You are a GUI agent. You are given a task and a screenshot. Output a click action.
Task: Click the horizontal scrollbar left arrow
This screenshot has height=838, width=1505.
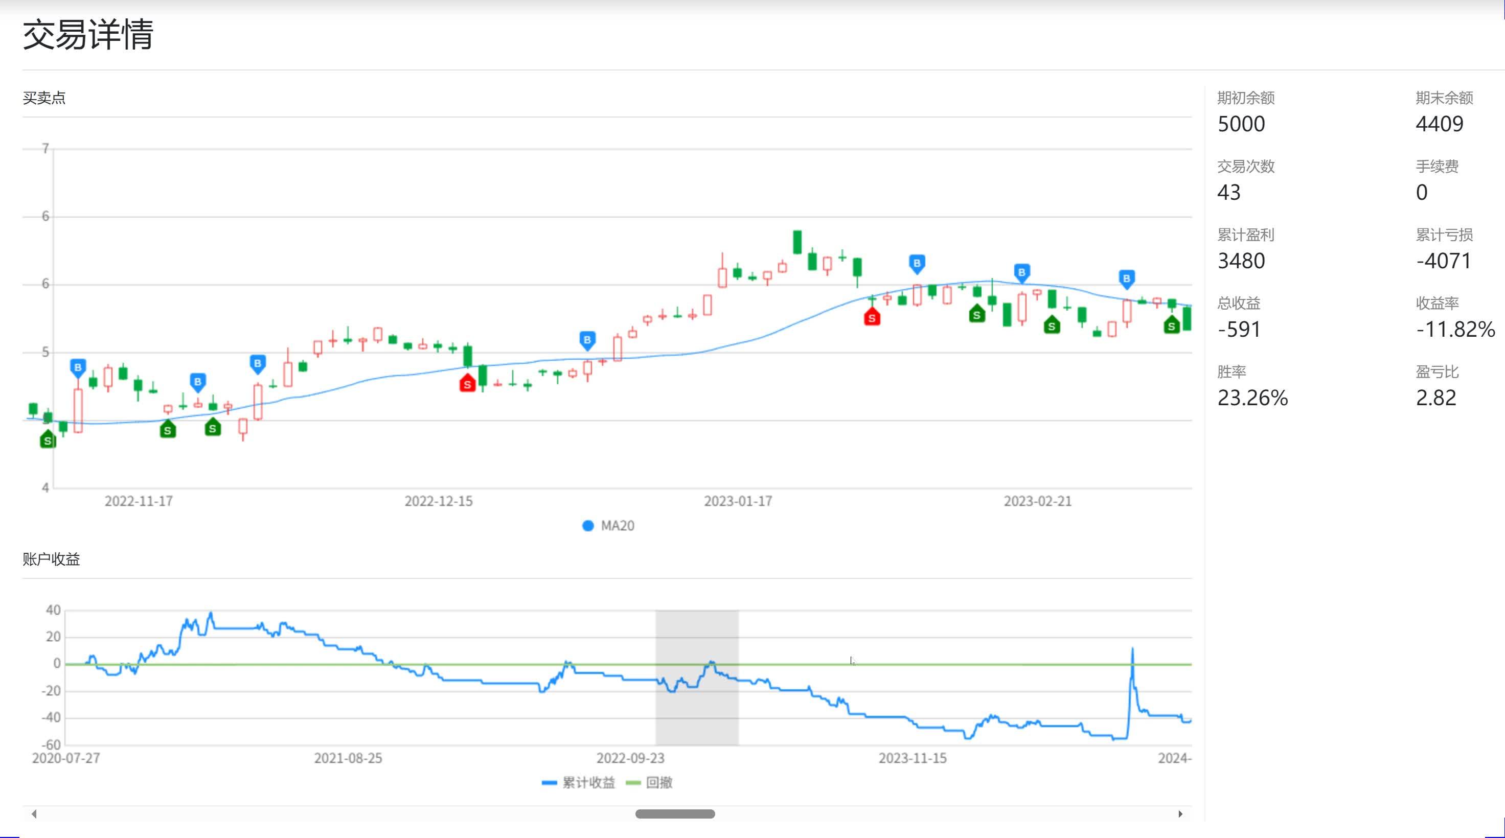pos(34,813)
